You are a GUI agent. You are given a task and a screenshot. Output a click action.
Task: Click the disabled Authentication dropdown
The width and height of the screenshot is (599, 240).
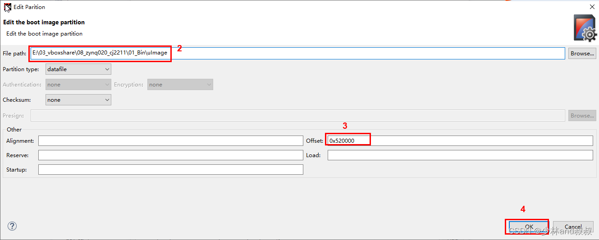[x=78, y=85]
